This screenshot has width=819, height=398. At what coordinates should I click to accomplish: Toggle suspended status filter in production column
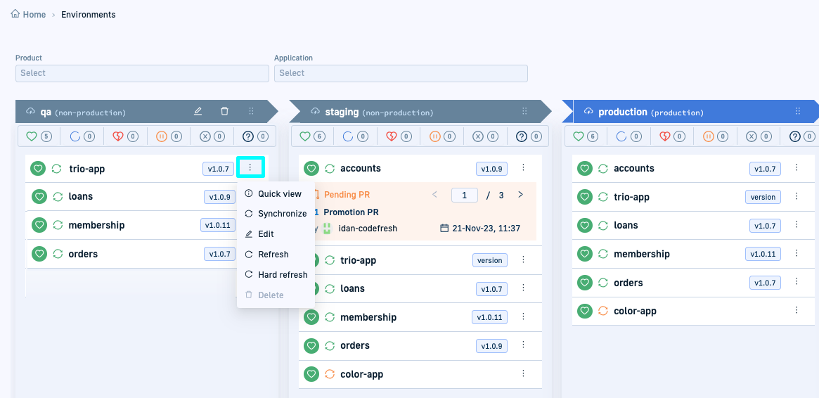pos(716,136)
